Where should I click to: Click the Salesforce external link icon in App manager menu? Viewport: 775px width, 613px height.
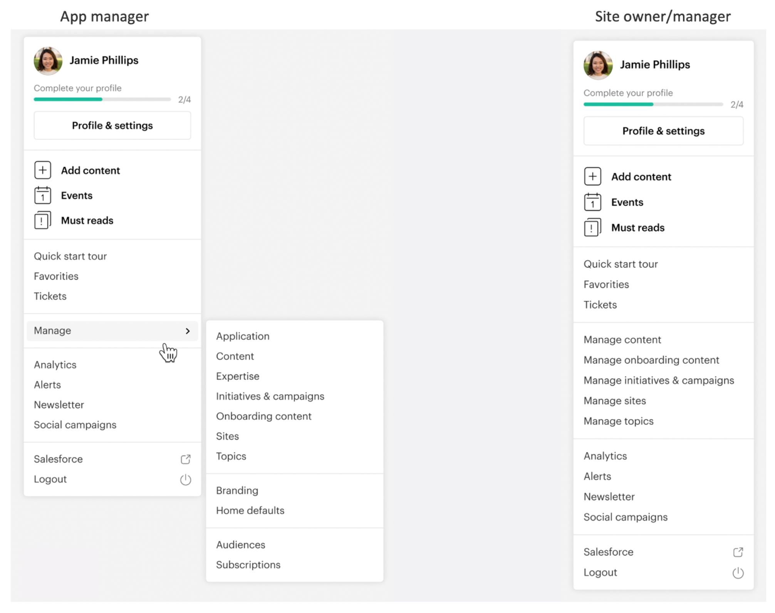pos(186,459)
